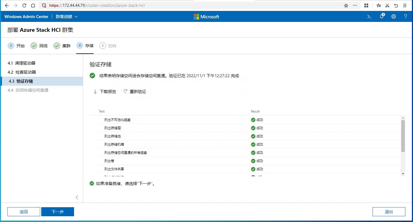The height and width of the screenshot is (222, 413).
Task: Expand the 群集创建 dropdown
Action: pyautogui.click(x=67, y=16)
